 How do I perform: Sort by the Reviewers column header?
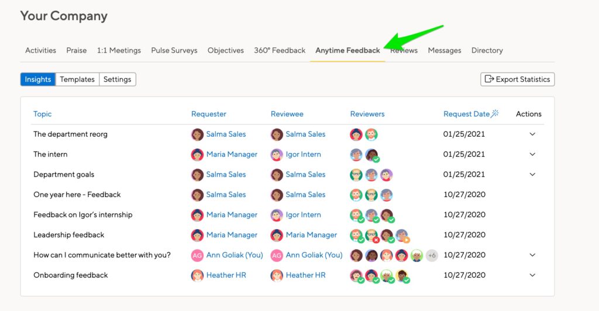(367, 114)
